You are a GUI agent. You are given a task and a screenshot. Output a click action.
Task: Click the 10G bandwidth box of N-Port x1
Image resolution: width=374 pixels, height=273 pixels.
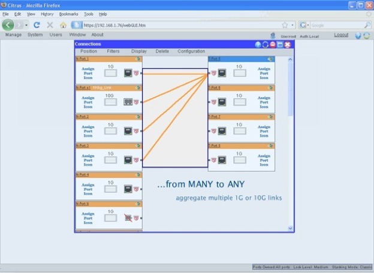tap(111, 102)
